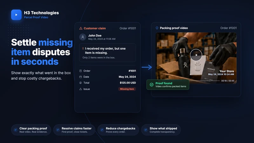Click Order #1001 in the Customer claim card header
The width and height of the screenshot is (254, 143).
click(x=128, y=28)
